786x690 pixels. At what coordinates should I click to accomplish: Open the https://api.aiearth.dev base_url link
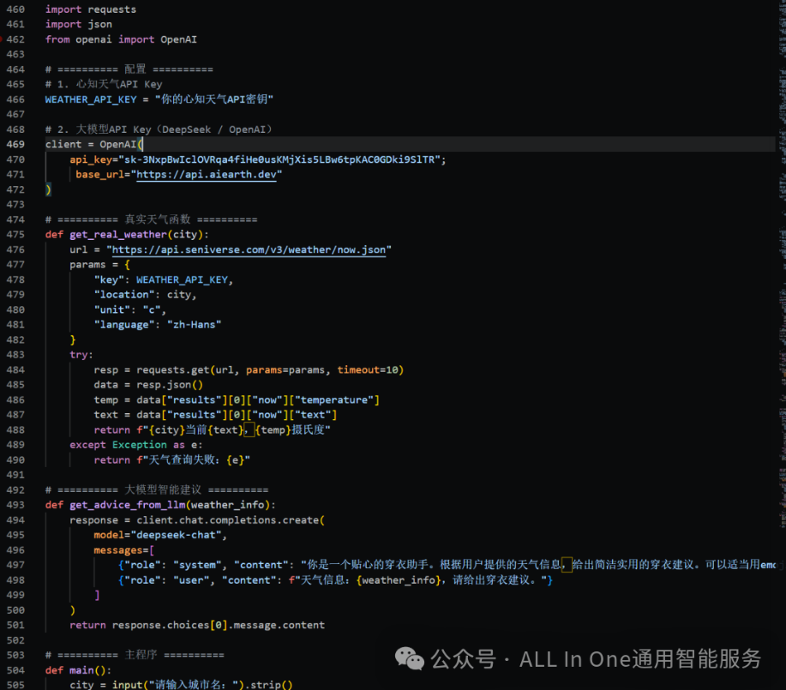tap(206, 175)
